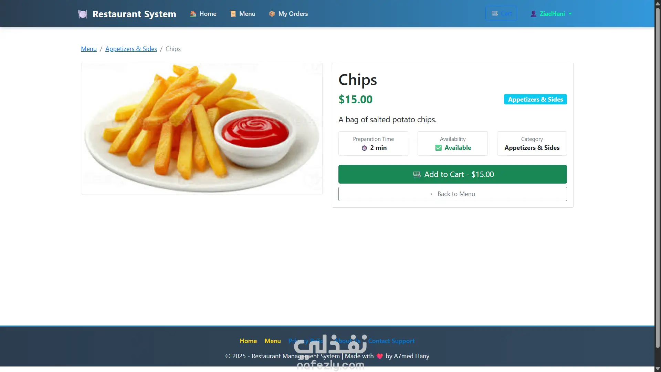Click the cyan Appetizers & Sides badge
Image resolution: width=661 pixels, height=372 pixels.
(x=535, y=99)
